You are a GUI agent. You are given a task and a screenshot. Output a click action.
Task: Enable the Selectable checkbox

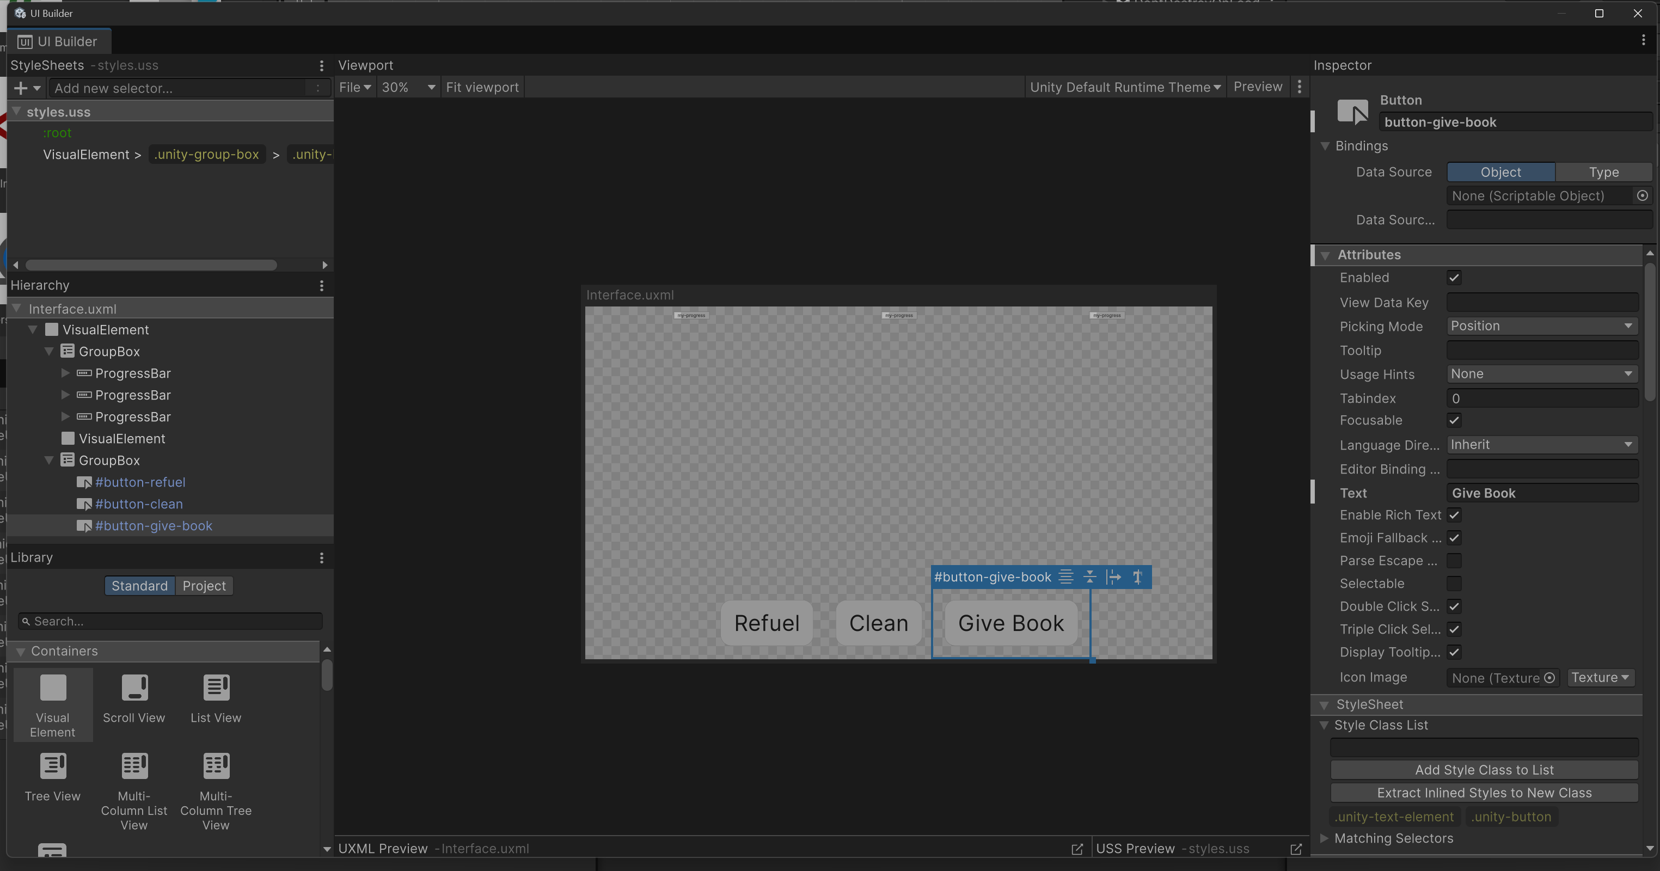[x=1454, y=584]
